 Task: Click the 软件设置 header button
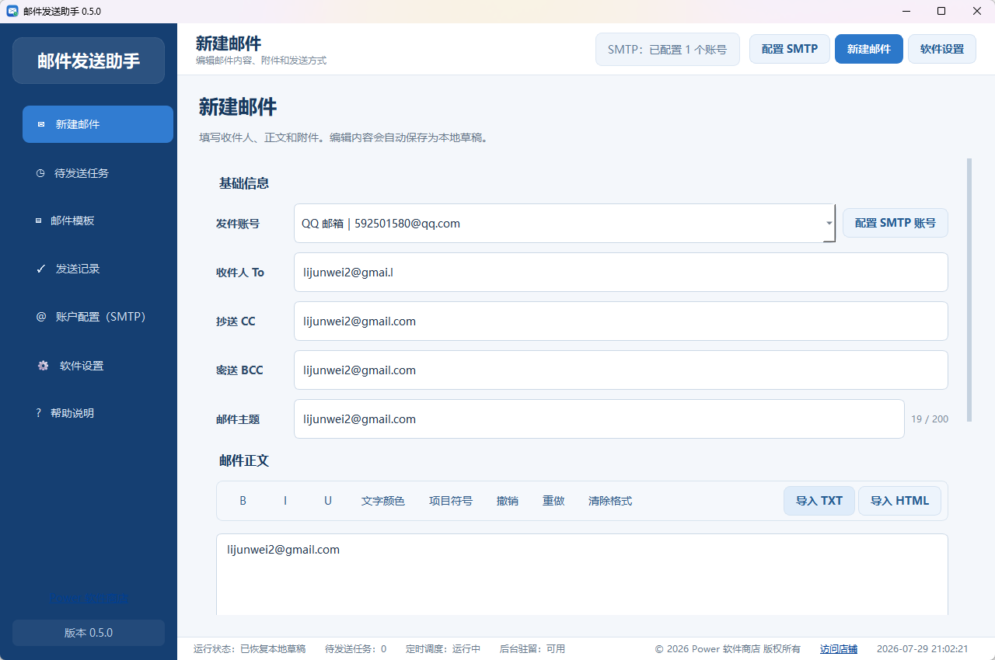tap(942, 49)
